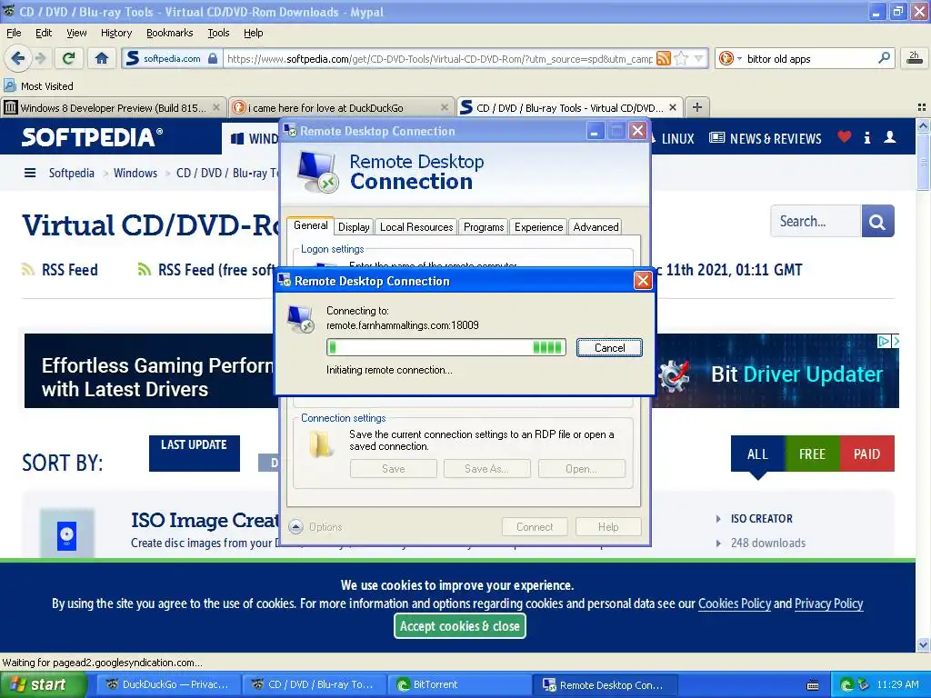Sort listings by Last Update
The width and height of the screenshot is (931, 698).
195,453
